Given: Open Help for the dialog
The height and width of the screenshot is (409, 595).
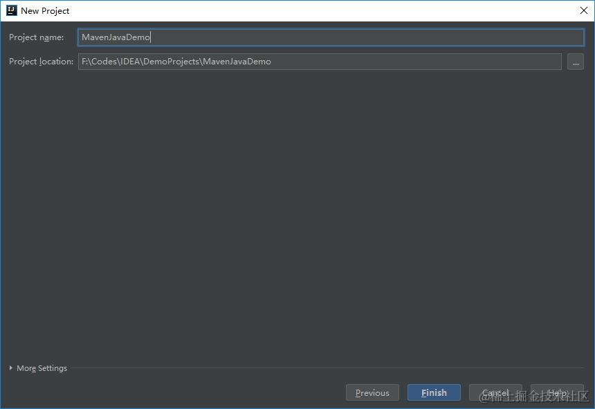Looking at the screenshot, I should point(557,392).
